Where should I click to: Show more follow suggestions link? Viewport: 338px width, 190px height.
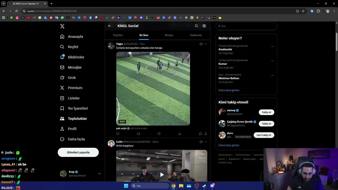pyautogui.click(x=229, y=145)
